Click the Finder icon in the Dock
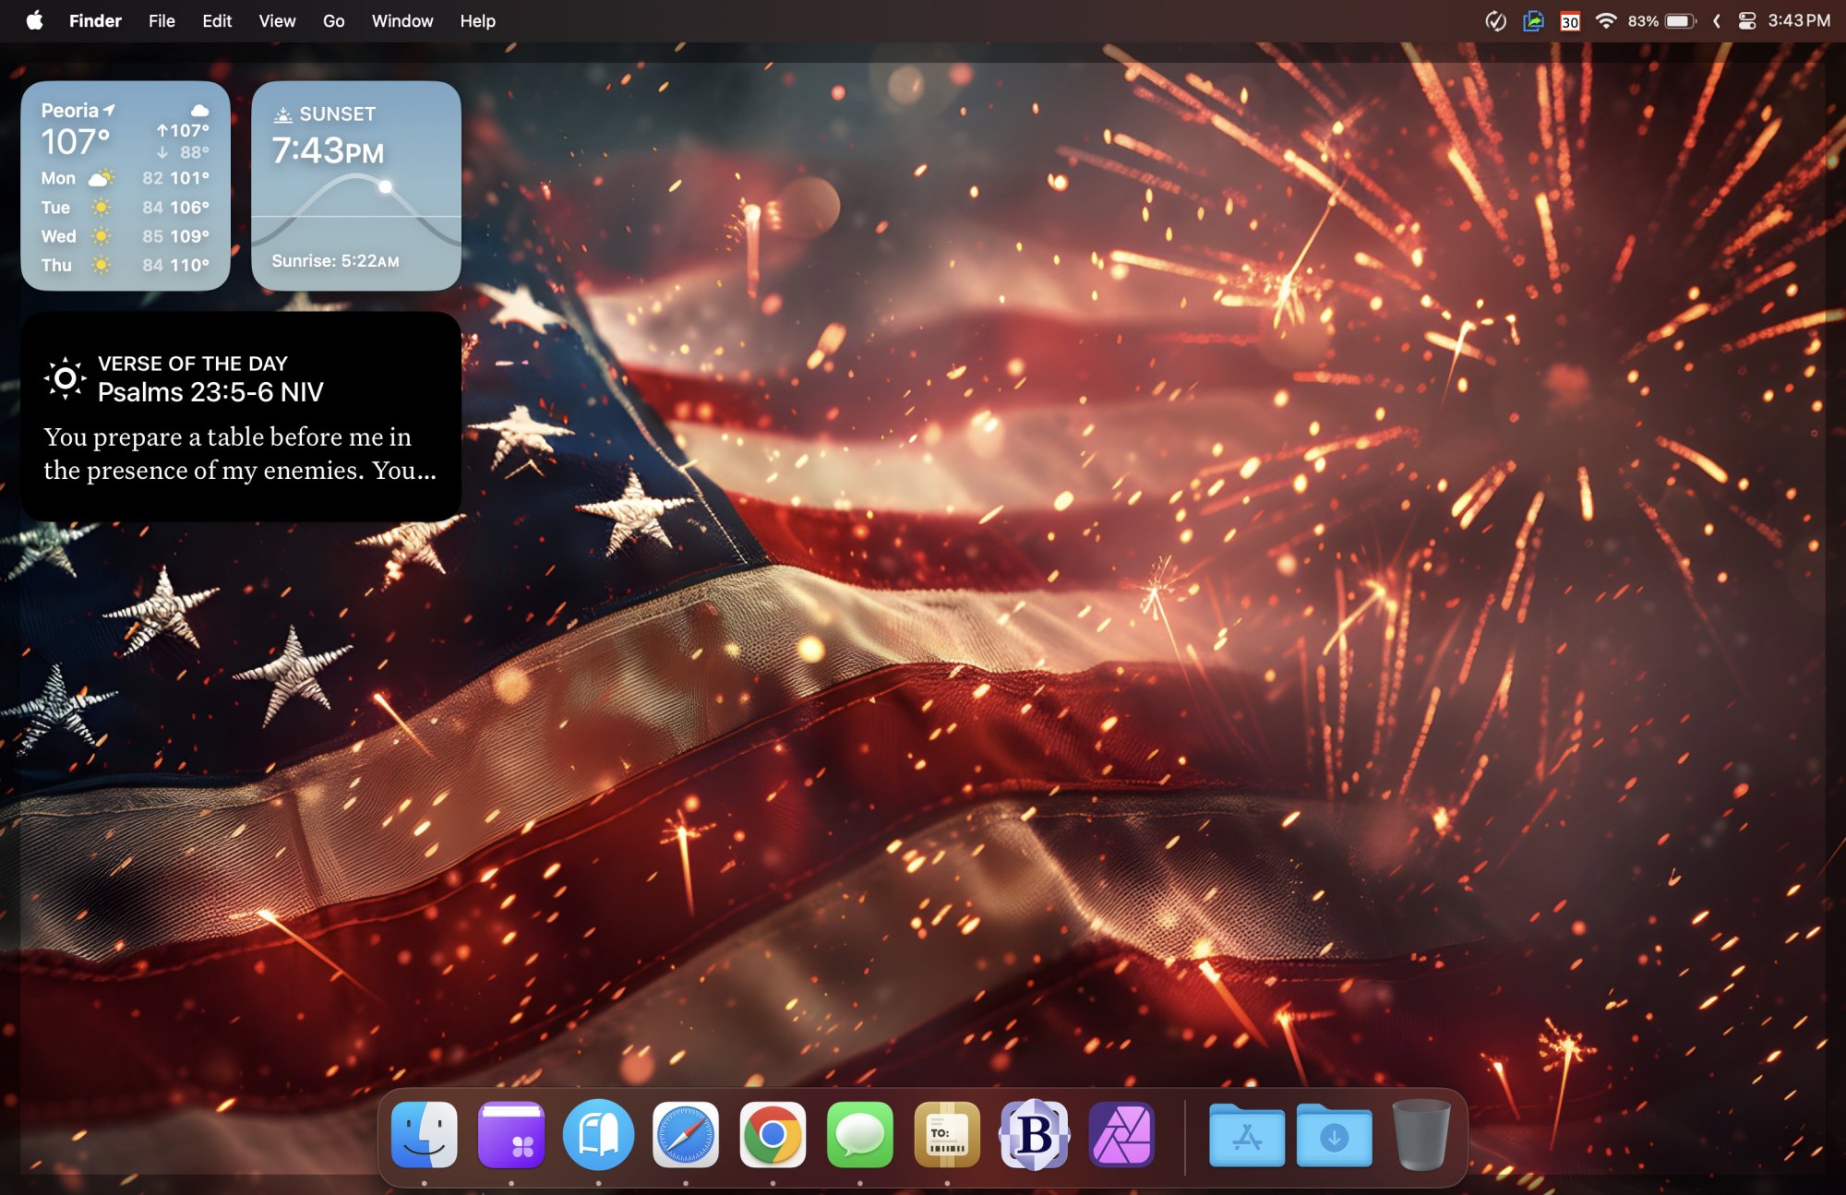The width and height of the screenshot is (1846, 1195). tap(424, 1135)
